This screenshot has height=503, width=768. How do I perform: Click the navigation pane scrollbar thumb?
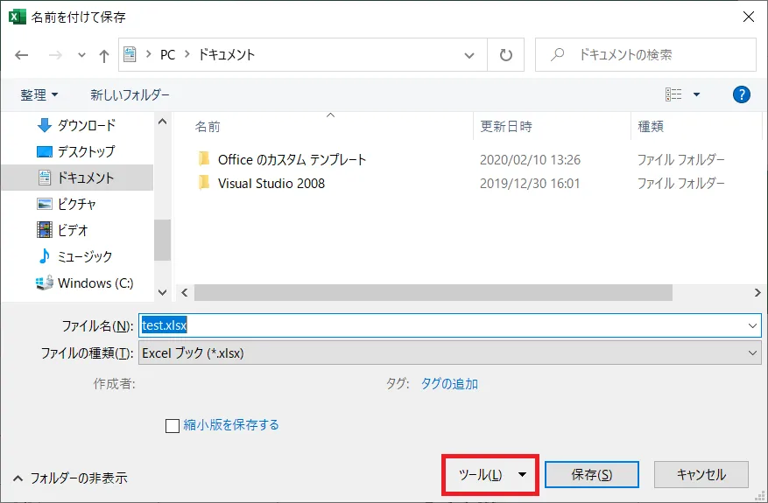pos(163,240)
